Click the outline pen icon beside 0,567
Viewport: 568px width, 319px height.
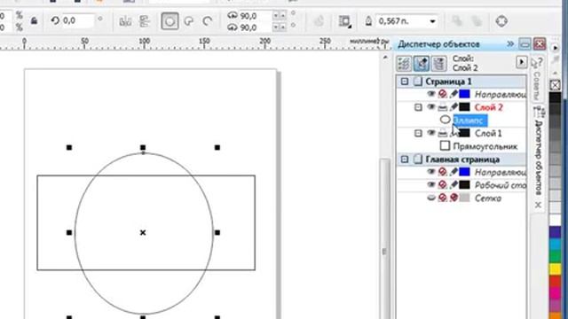tap(368, 21)
